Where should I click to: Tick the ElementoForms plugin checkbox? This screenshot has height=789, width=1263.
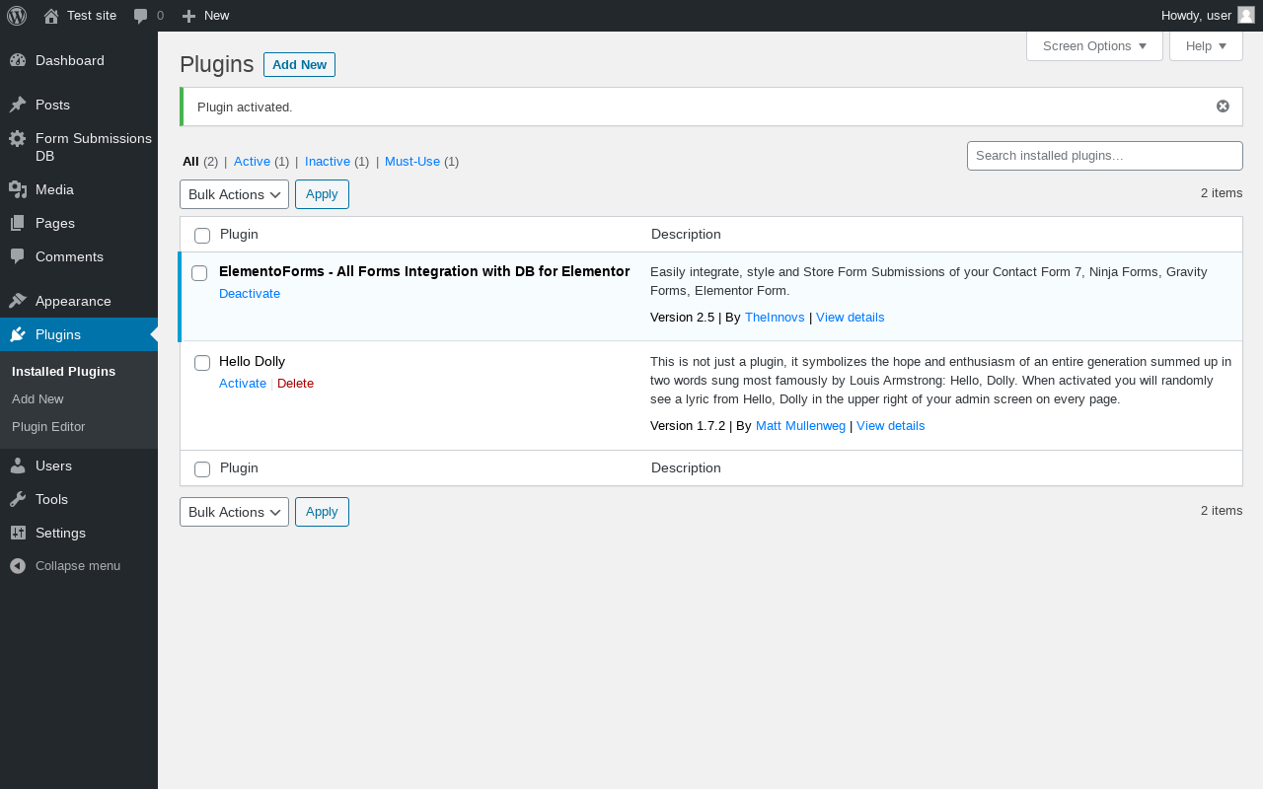(x=199, y=273)
